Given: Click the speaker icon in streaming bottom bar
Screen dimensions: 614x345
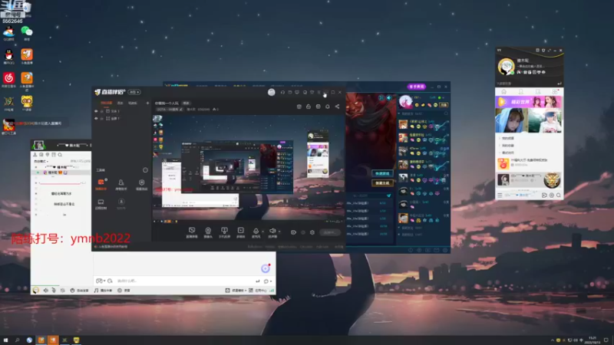Looking at the screenshot, I should point(272,232).
